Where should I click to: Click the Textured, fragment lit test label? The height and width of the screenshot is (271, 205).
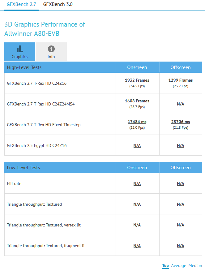46,246
